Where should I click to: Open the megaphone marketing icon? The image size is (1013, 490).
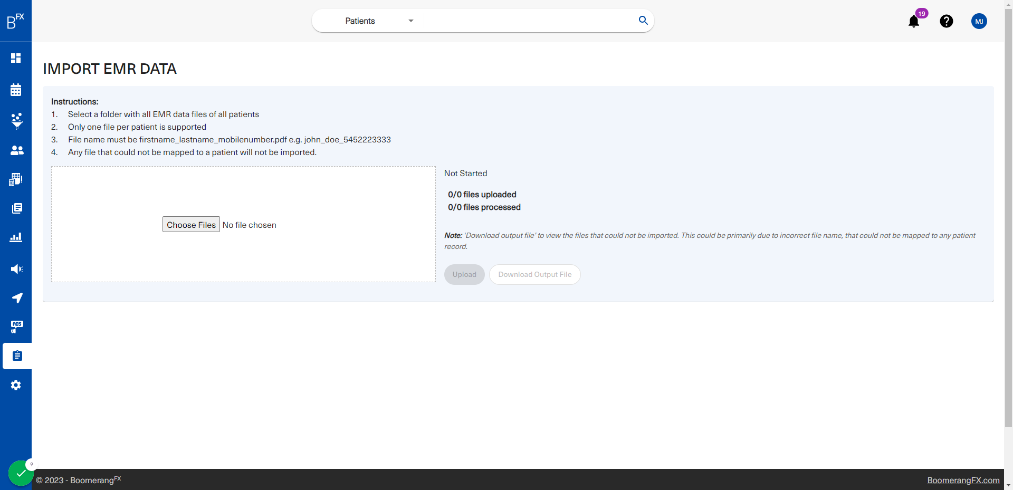17,269
